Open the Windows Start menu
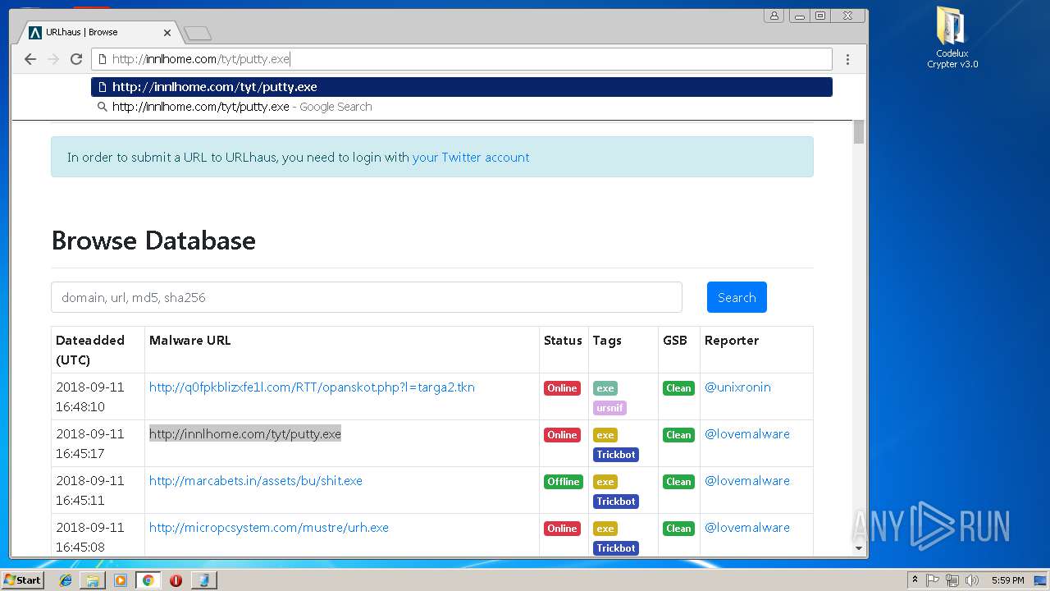 (22, 580)
